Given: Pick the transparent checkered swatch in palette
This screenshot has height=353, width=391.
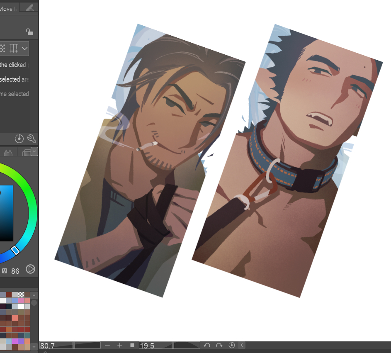Looking at the screenshot, I should (21, 295).
